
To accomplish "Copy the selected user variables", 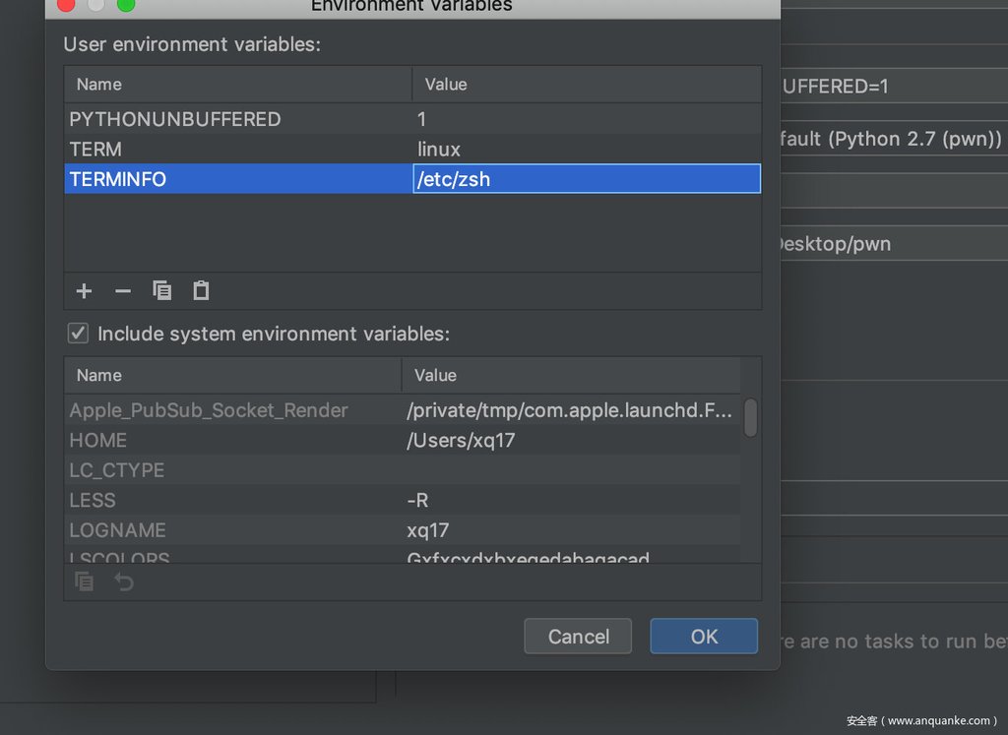I will 162,291.
